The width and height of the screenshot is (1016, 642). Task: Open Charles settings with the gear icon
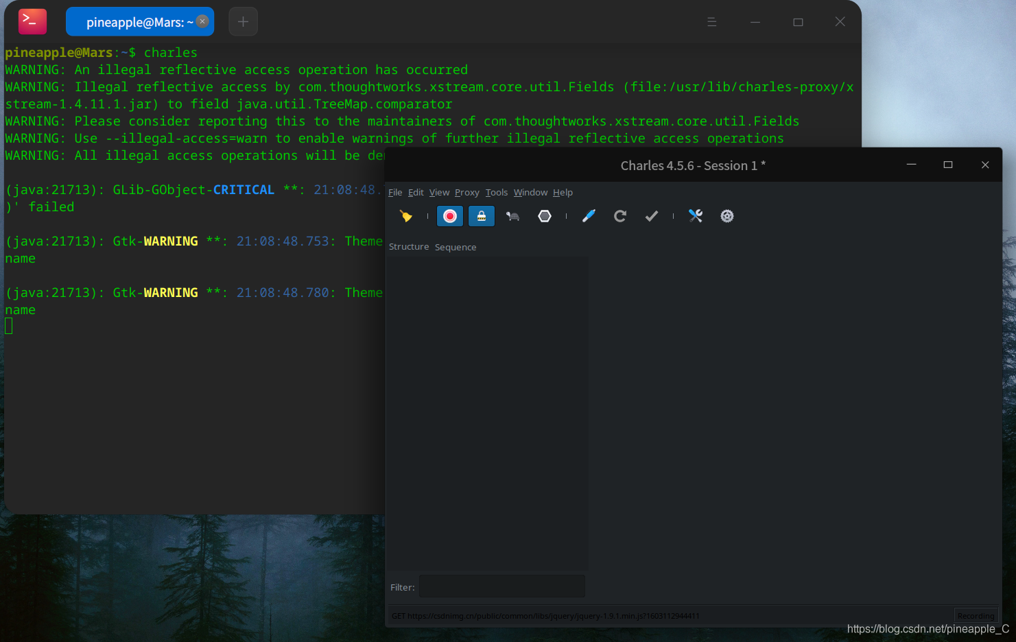pos(727,216)
